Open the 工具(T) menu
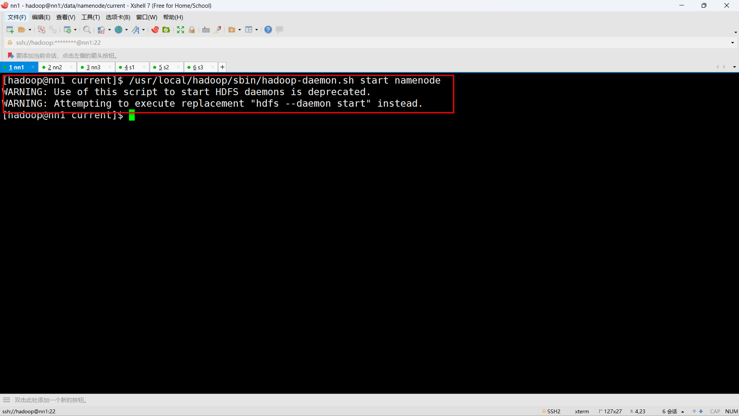Viewport: 739px width, 416px height. pyautogui.click(x=90, y=17)
